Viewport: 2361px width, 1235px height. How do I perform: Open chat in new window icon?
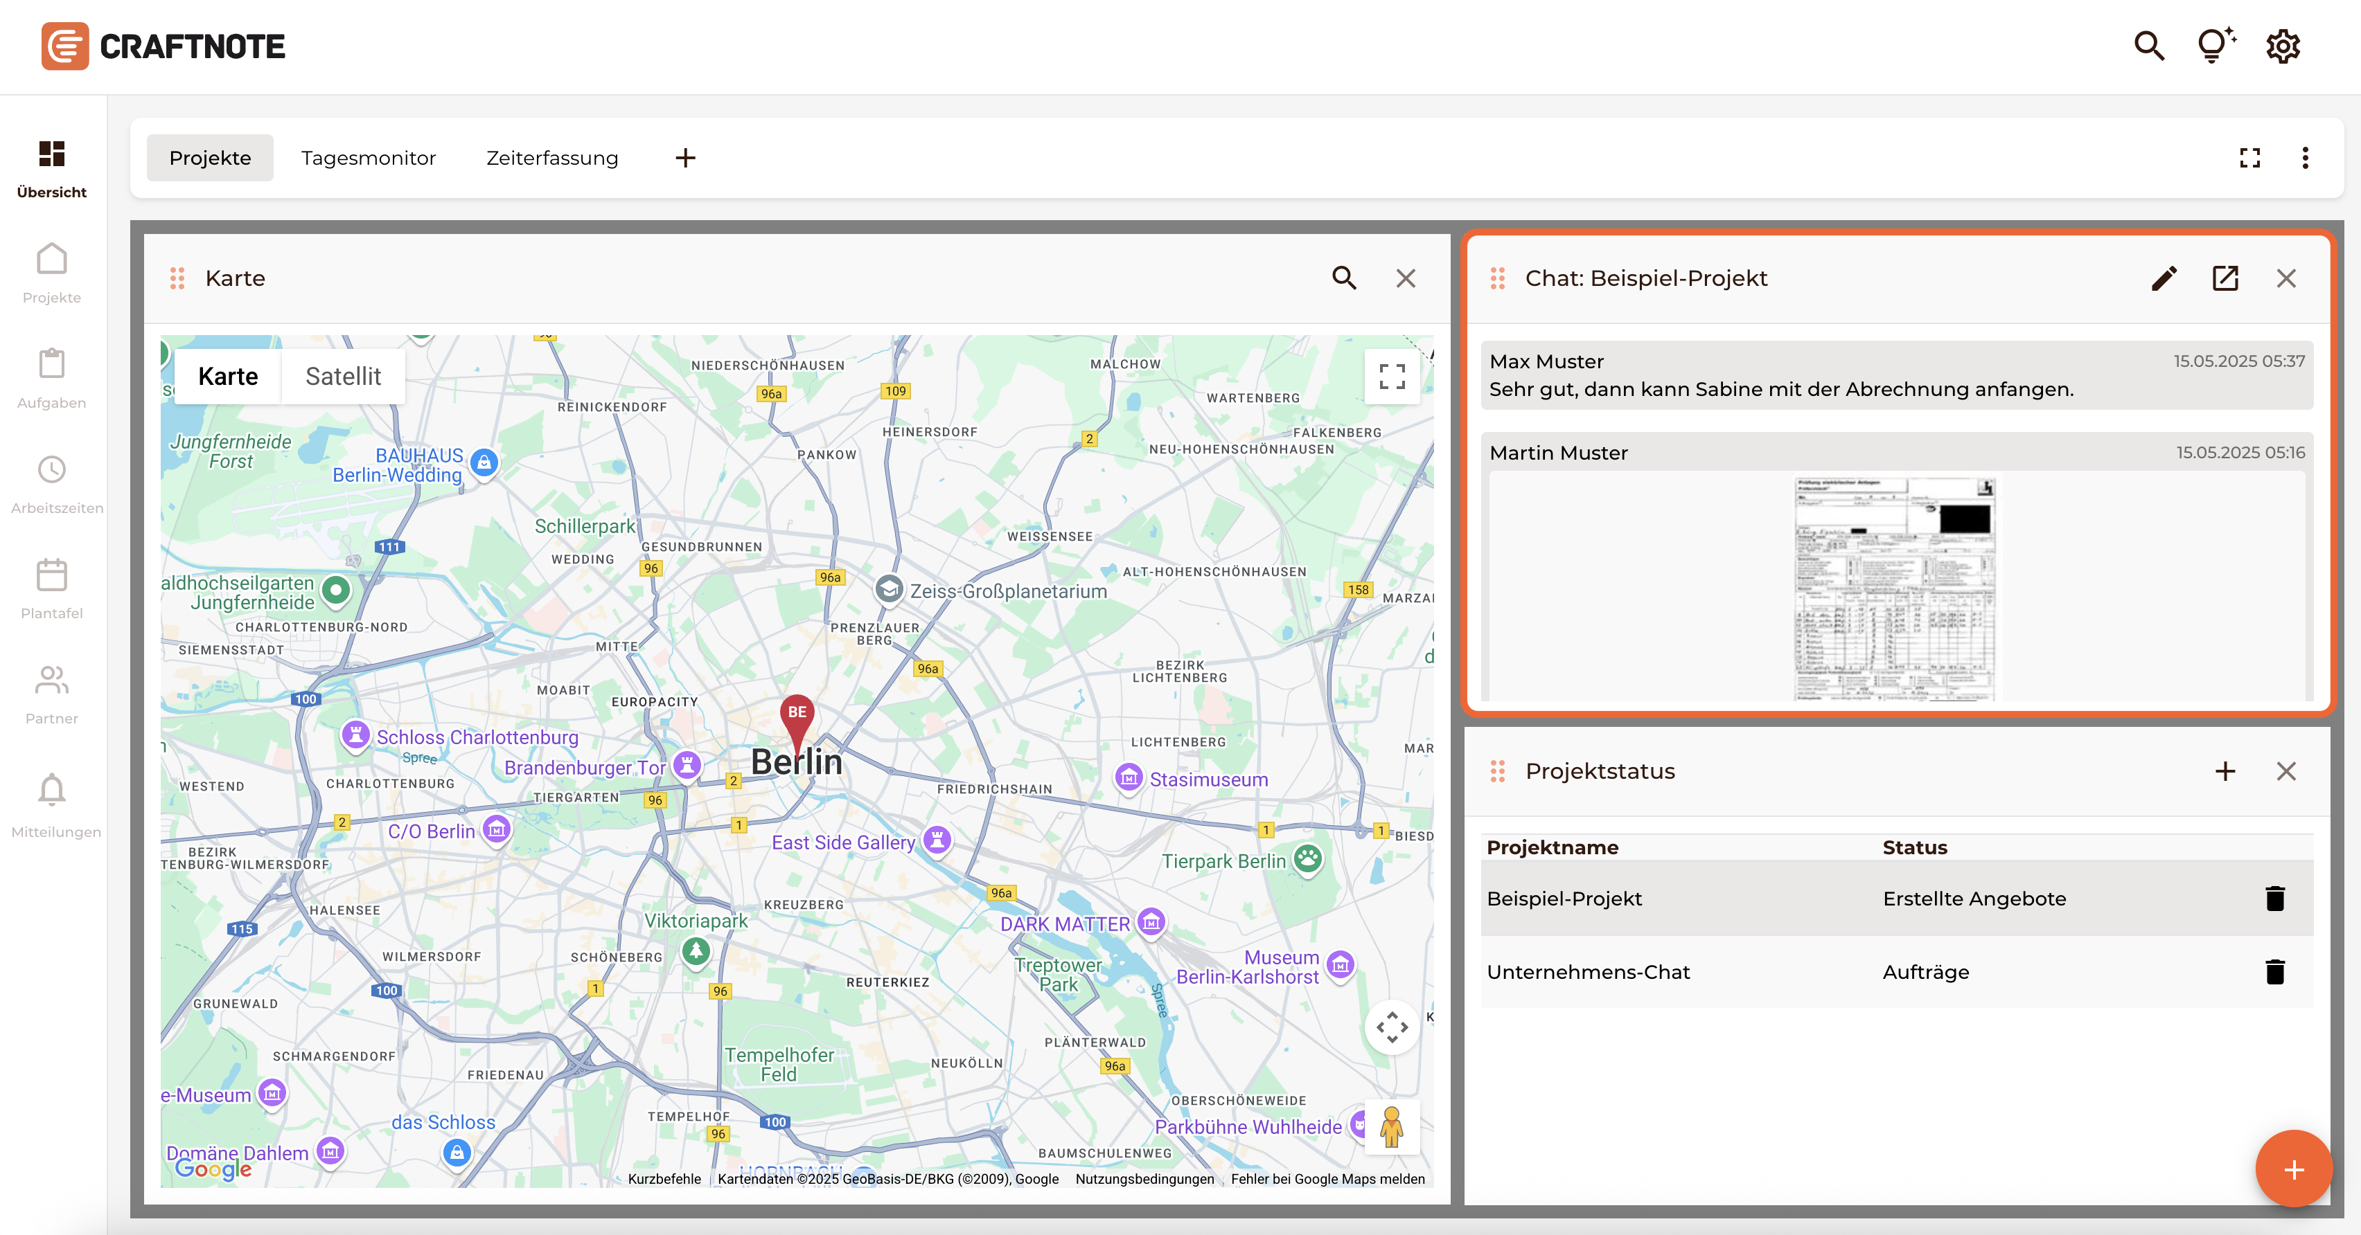[x=2225, y=278]
